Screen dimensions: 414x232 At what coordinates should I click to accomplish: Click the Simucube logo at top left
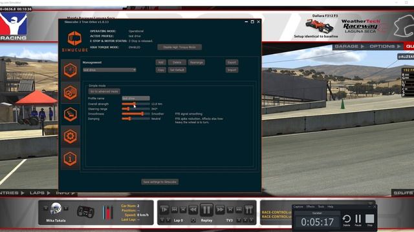click(x=75, y=41)
